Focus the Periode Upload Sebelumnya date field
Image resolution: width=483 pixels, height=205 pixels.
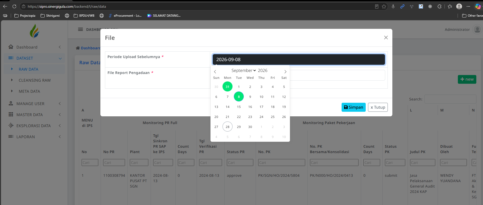point(299,59)
